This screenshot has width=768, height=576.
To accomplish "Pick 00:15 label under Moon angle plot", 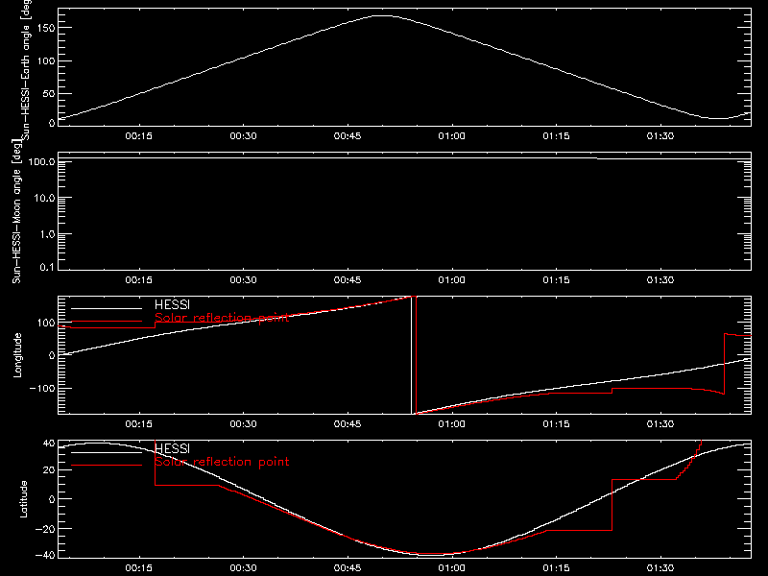I will 138,279.
